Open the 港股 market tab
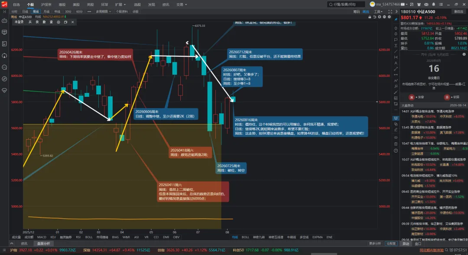Screen dimensions: 468x255 [62, 4]
